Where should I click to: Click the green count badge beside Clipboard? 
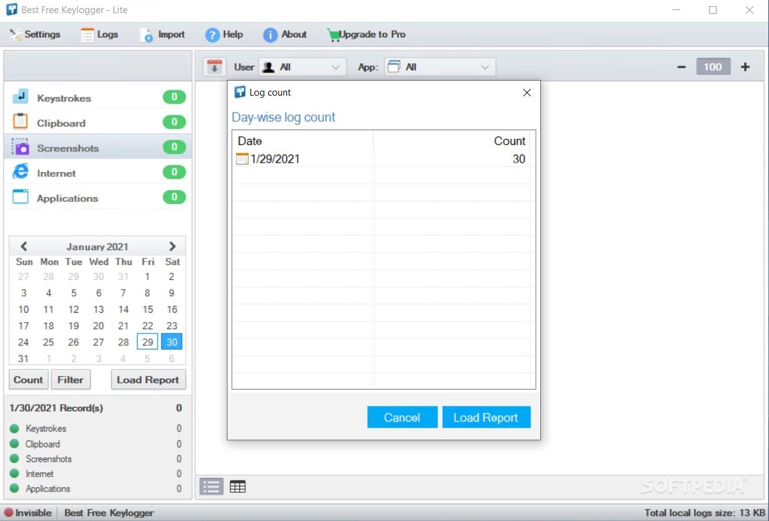click(174, 122)
